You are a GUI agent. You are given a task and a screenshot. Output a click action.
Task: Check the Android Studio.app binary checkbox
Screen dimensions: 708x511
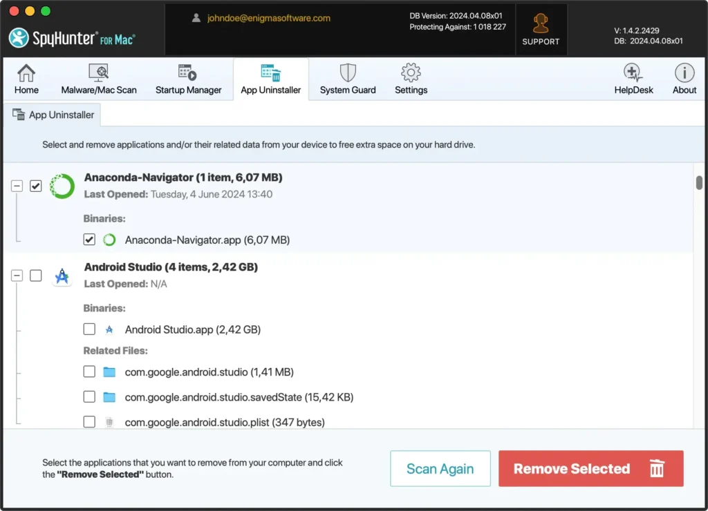click(89, 329)
